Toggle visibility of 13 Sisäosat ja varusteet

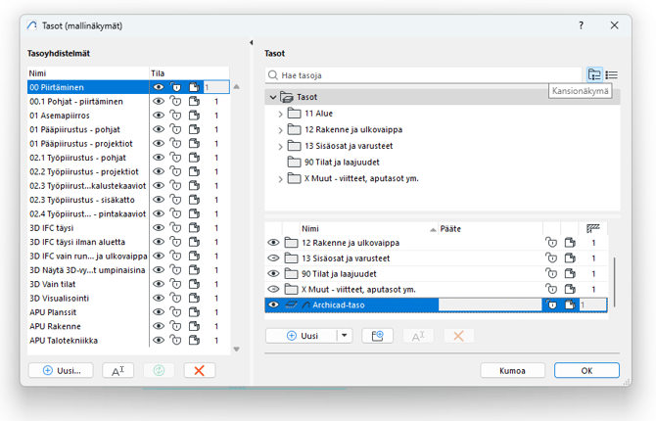pyautogui.click(x=274, y=258)
